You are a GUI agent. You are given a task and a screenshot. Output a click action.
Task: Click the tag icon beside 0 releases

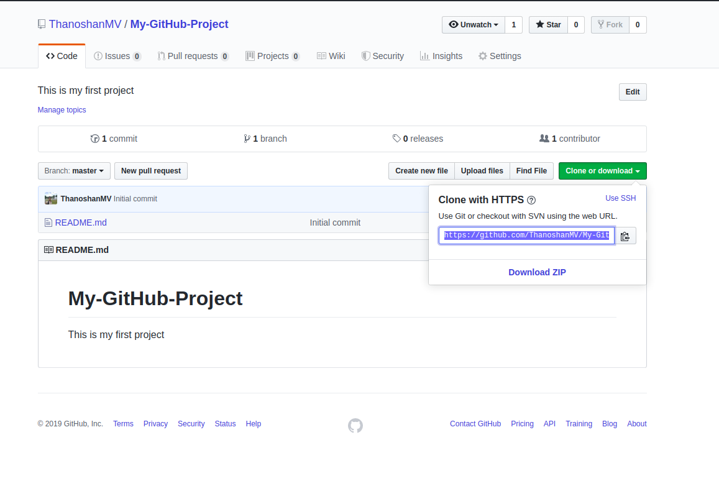(x=397, y=139)
